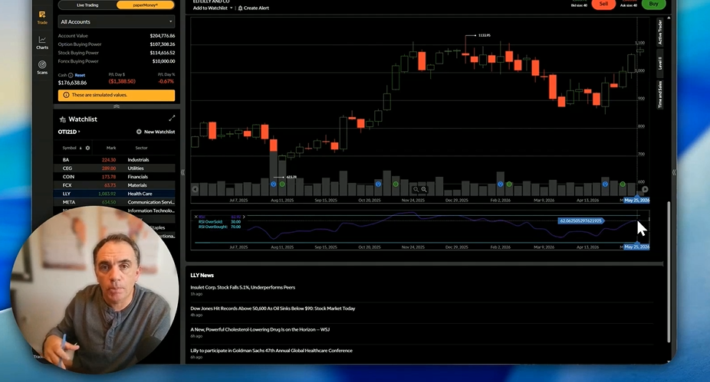The width and height of the screenshot is (710, 382).
Task: Click the Account Value amount $204,776.86
Action: click(162, 36)
